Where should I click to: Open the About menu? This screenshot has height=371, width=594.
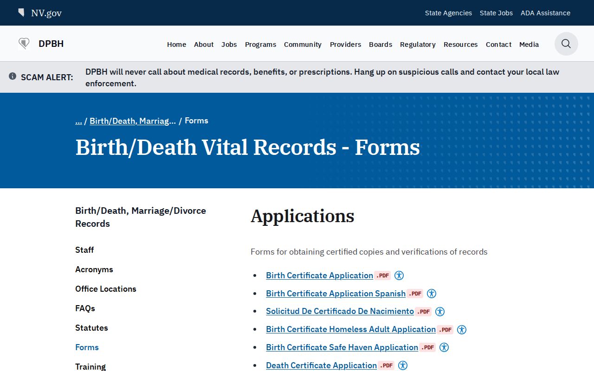pos(204,45)
